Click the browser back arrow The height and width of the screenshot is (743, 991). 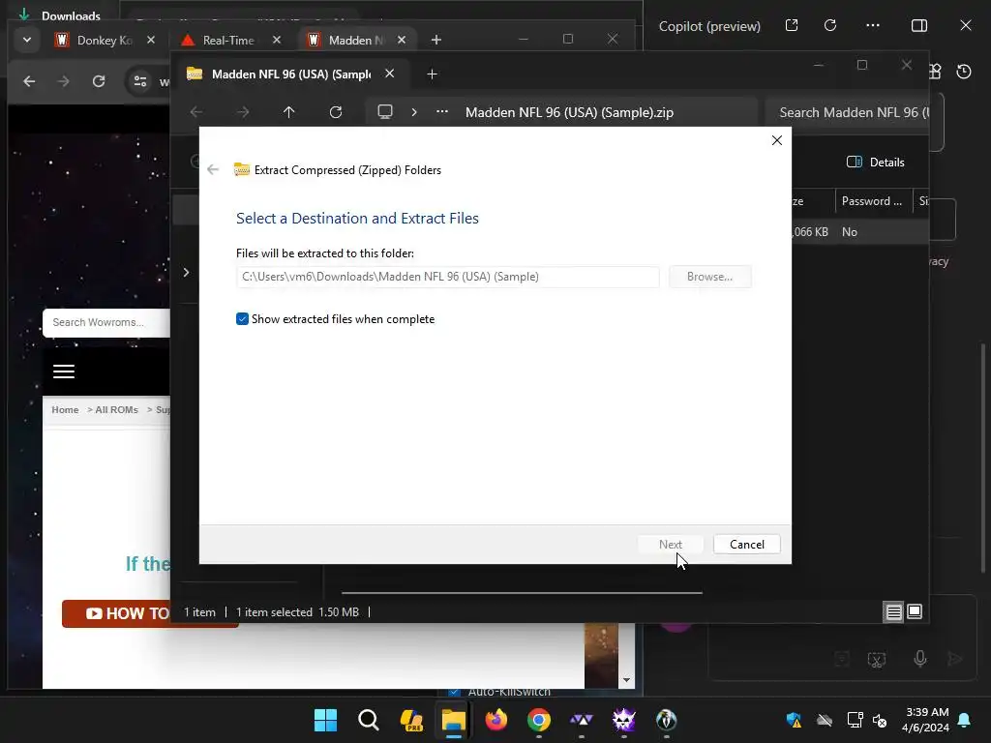coord(29,81)
